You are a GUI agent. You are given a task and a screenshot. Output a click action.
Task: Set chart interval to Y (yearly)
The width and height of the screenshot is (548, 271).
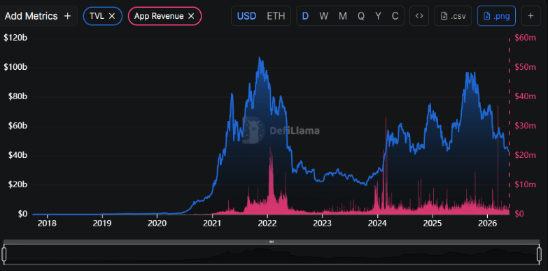pos(378,16)
